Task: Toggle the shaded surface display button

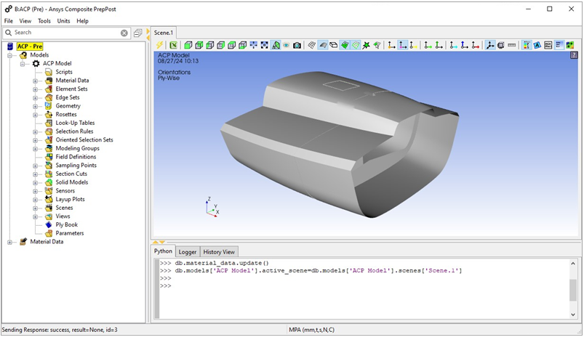Action: (x=322, y=45)
